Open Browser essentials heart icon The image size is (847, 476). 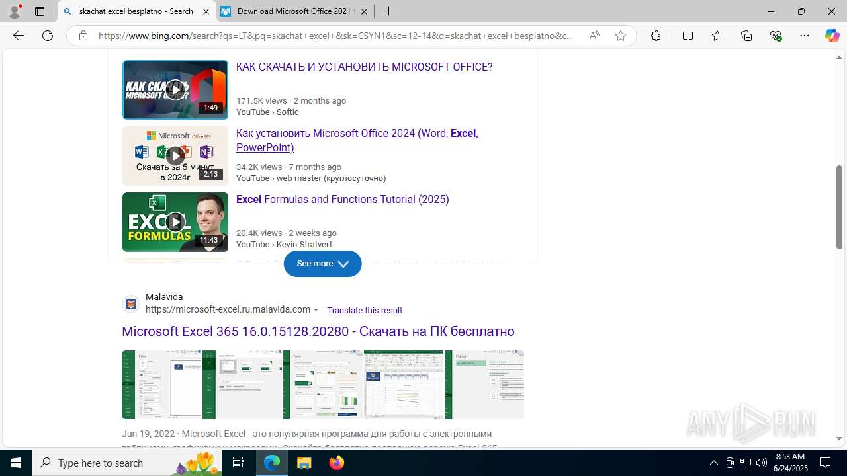(776, 36)
